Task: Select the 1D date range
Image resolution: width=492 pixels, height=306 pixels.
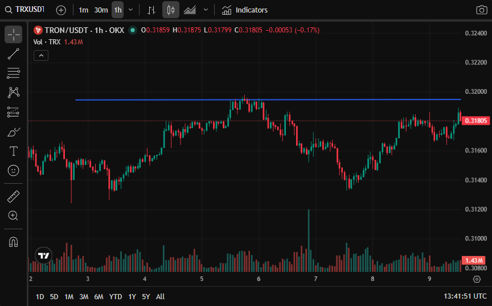Action: click(x=40, y=296)
